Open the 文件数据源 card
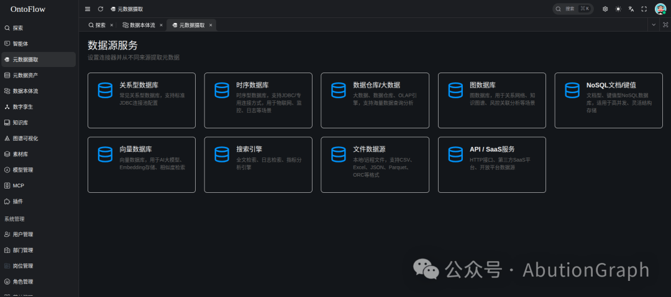The height and width of the screenshot is (297, 671). click(375, 164)
